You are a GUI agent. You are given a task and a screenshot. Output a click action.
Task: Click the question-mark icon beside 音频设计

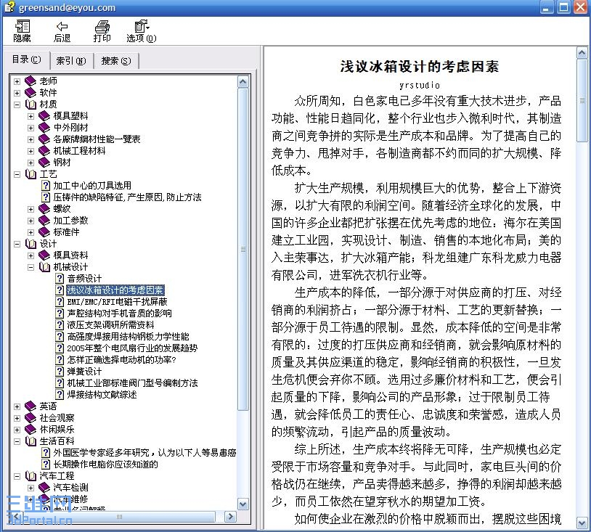(60, 278)
